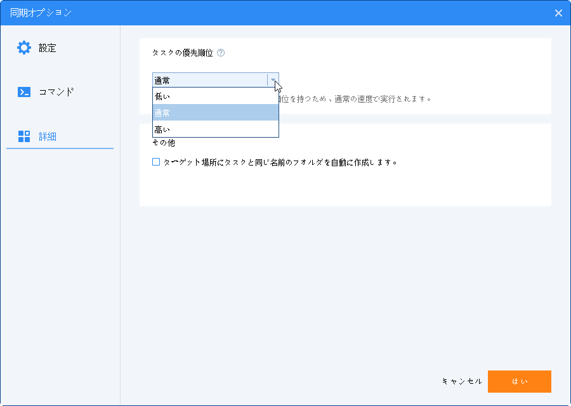Click the four-squares icon beside 詳細
The width and height of the screenshot is (571, 406).
[23, 136]
